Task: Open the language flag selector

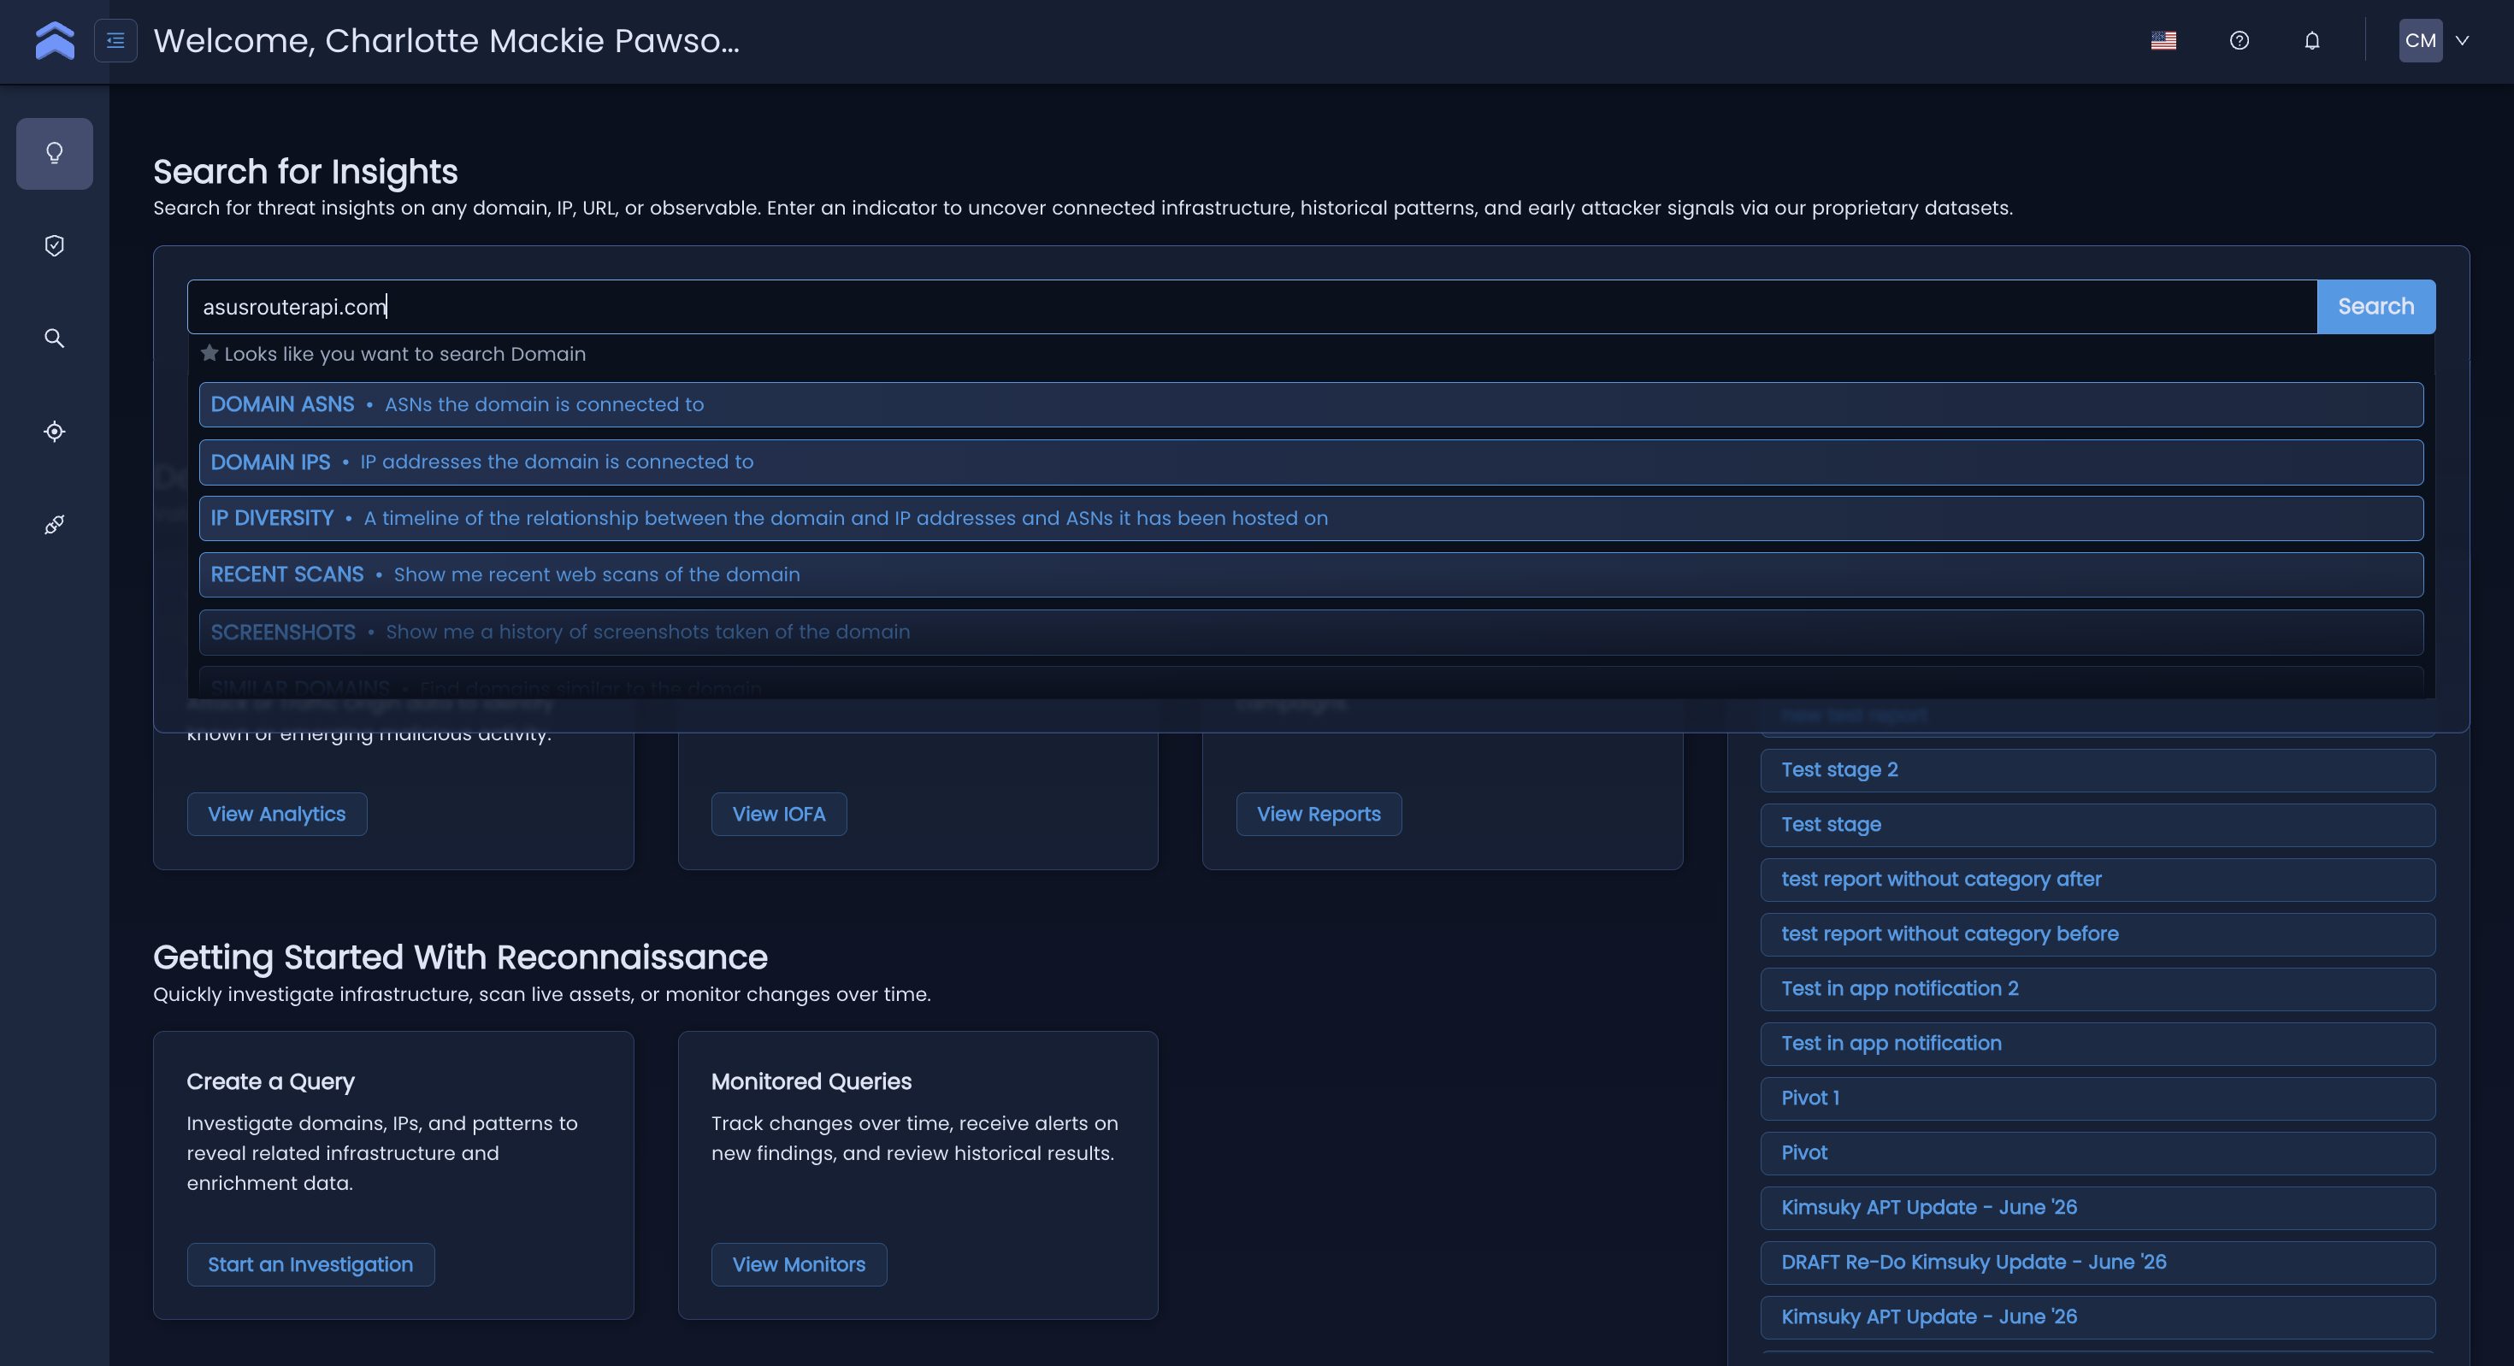Action: (x=2163, y=40)
